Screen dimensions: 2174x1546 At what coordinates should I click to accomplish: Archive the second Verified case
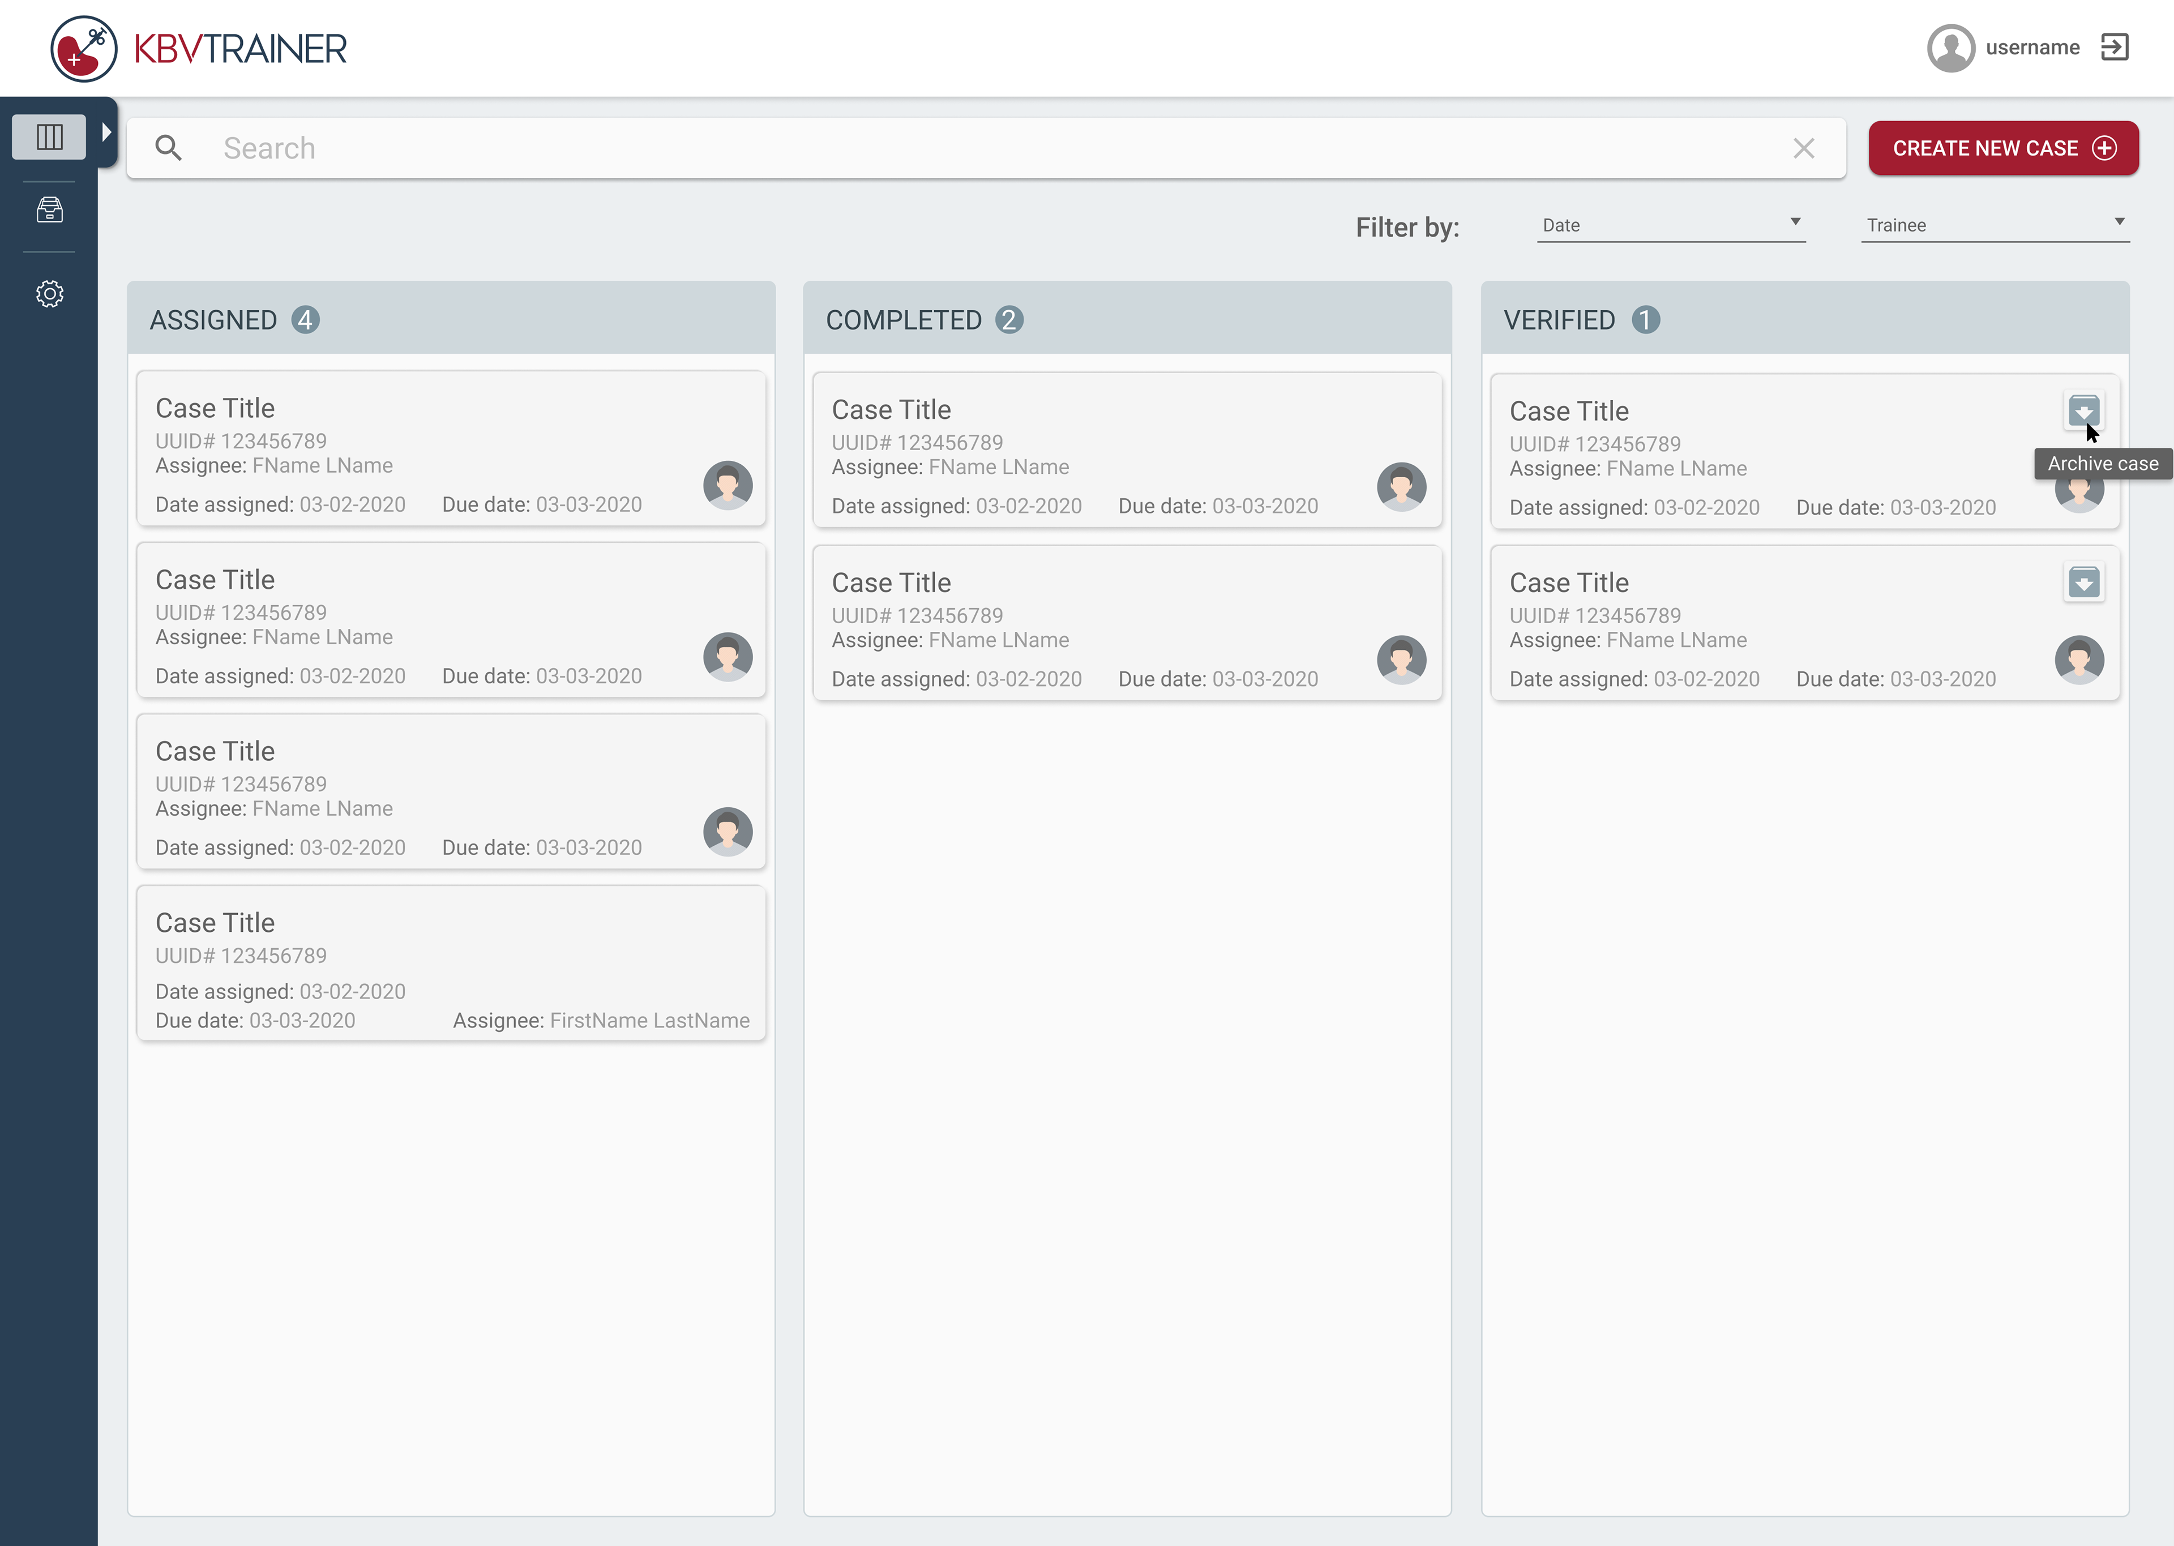coord(2083,581)
